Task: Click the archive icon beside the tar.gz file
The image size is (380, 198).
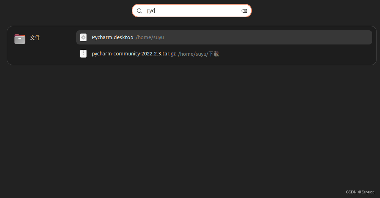Action: pyautogui.click(x=83, y=54)
